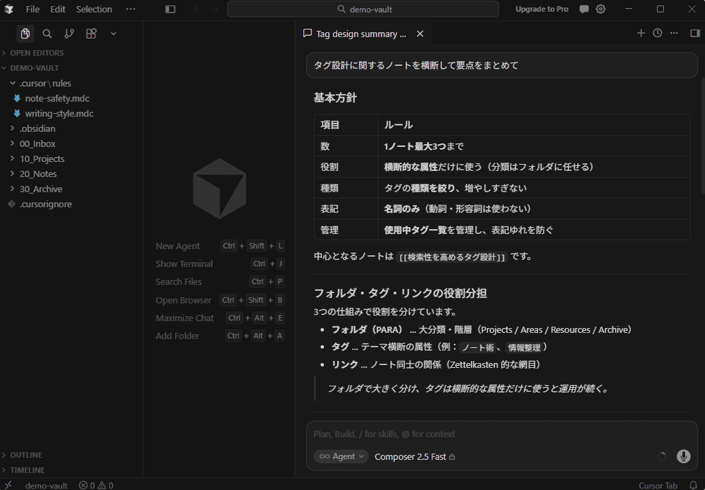Open errors and warnings status indicator

pyautogui.click(x=96, y=485)
